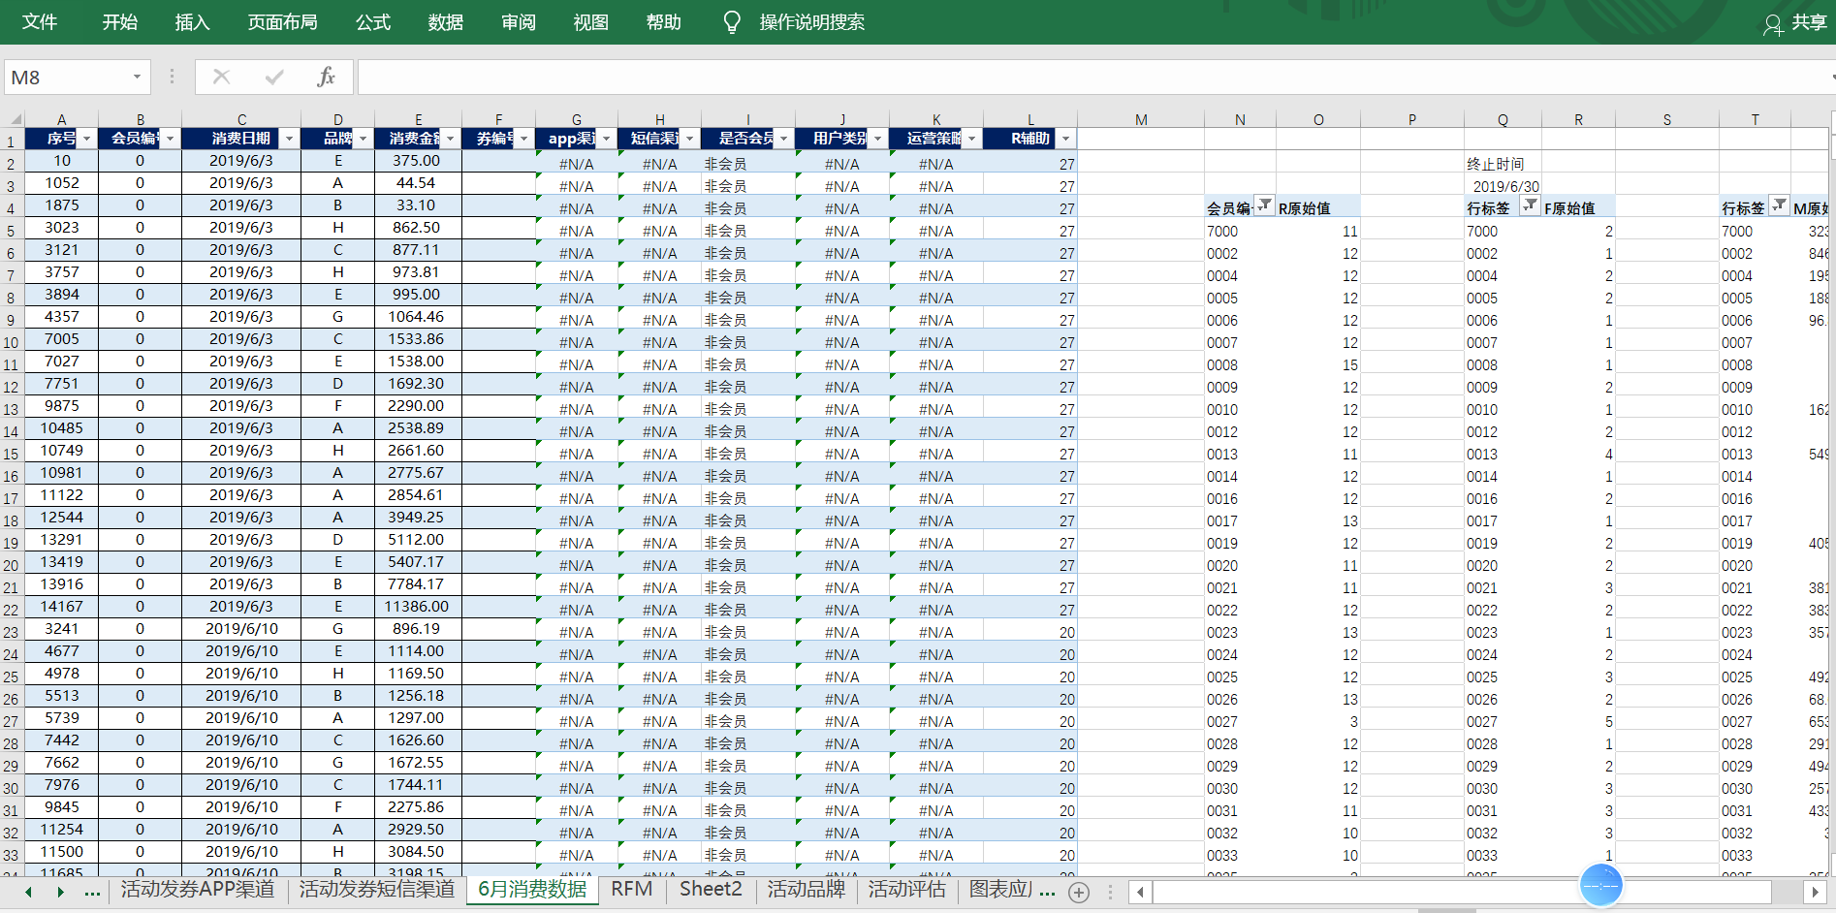Click the Insert Function fx icon

click(x=326, y=78)
